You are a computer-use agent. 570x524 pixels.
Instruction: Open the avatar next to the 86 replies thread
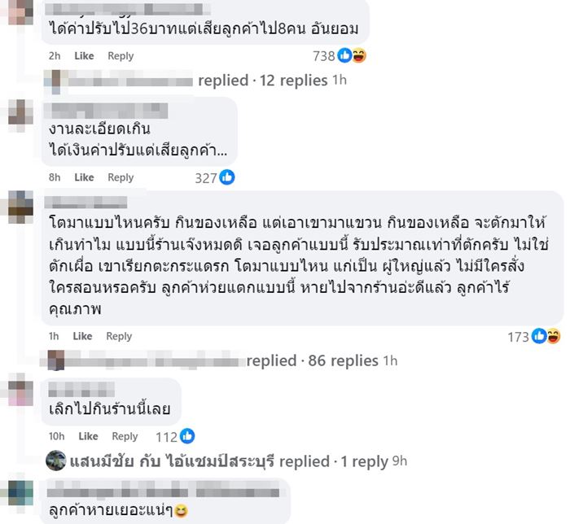[x=55, y=360]
